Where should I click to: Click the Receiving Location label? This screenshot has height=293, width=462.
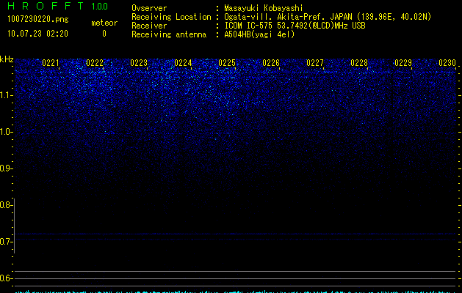pyautogui.click(x=171, y=17)
